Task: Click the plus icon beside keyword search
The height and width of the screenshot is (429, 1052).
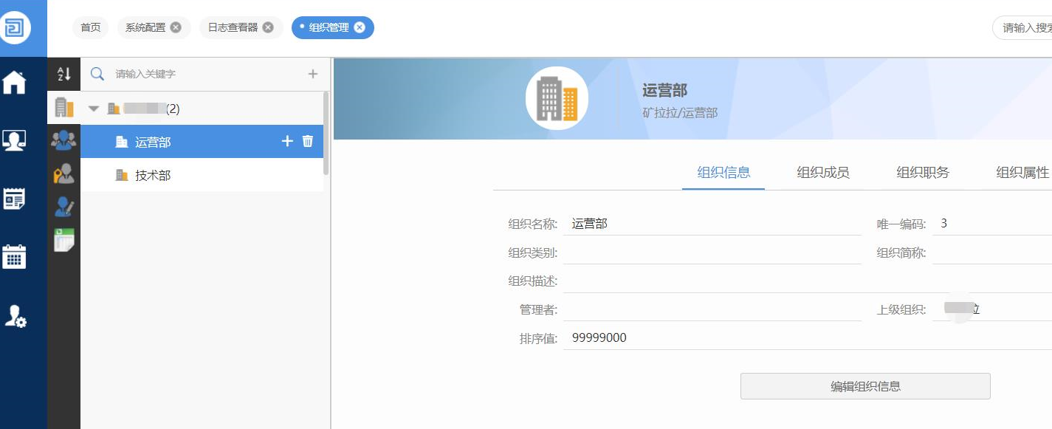Action: [x=313, y=74]
